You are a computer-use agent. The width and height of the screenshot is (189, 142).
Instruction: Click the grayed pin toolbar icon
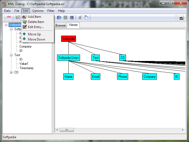pos(80,18)
